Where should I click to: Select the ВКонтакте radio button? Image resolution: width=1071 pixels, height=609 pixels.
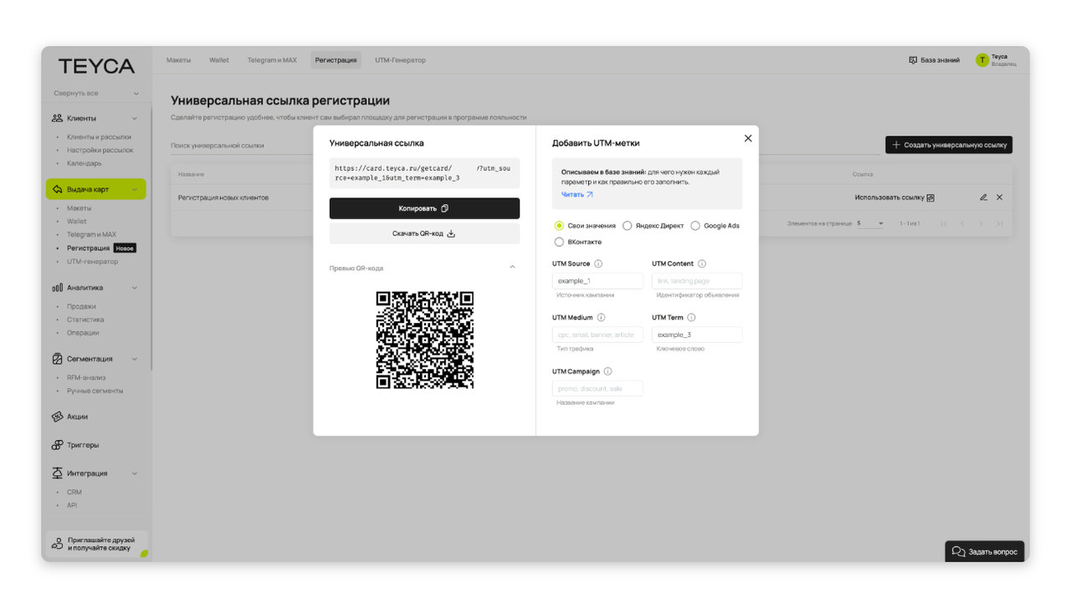coord(559,242)
